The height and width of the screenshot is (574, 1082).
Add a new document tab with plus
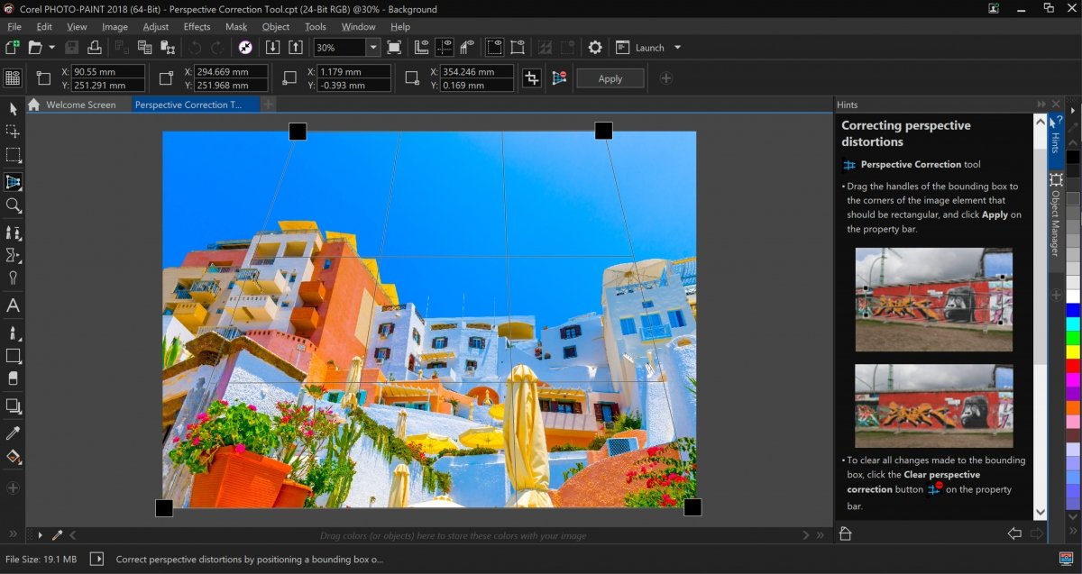pyautogui.click(x=269, y=105)
